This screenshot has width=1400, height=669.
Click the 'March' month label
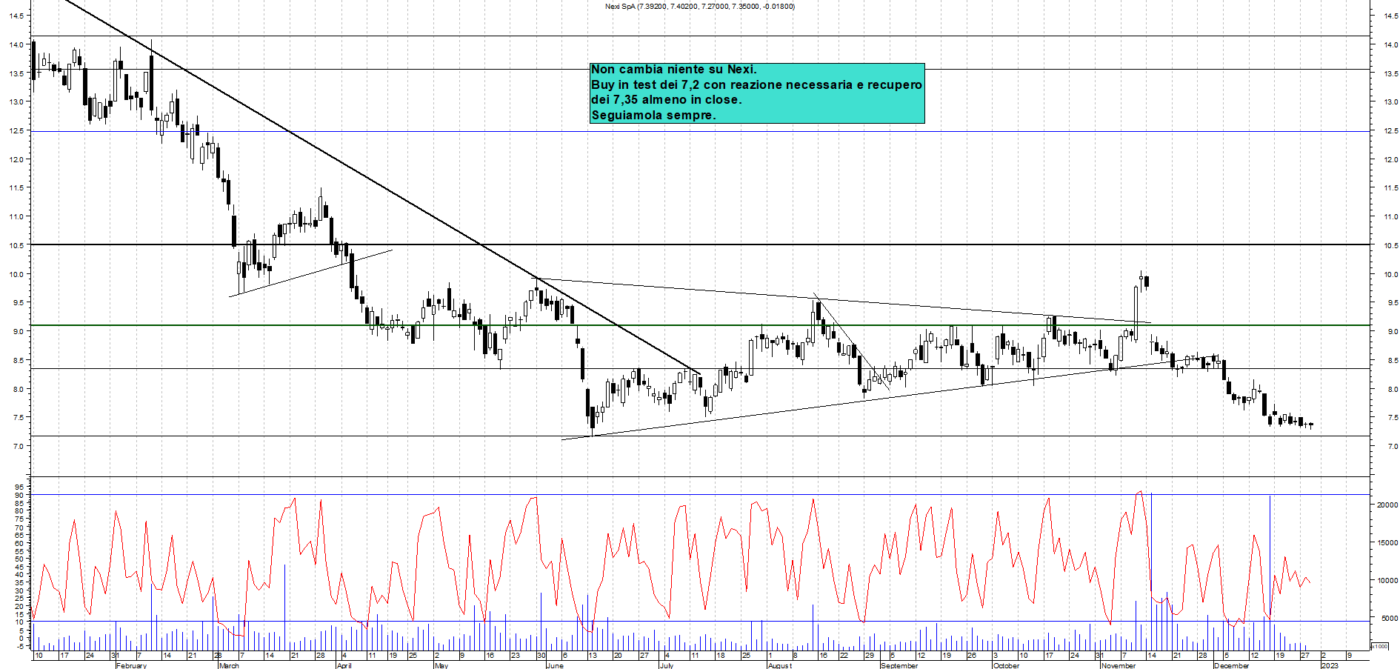[x=229, y=665]
